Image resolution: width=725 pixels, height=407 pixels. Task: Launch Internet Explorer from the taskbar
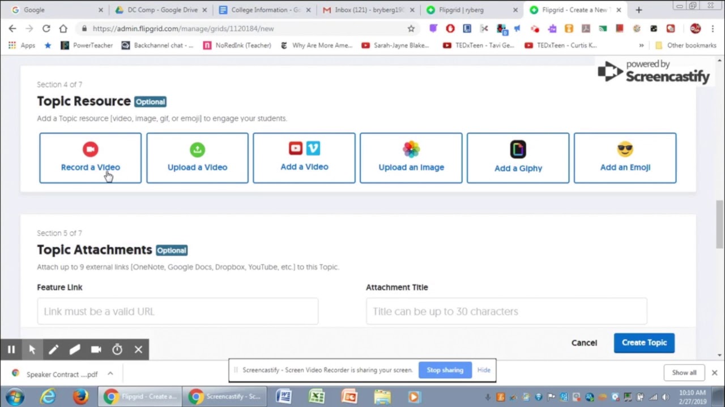(x=49, y=397)
